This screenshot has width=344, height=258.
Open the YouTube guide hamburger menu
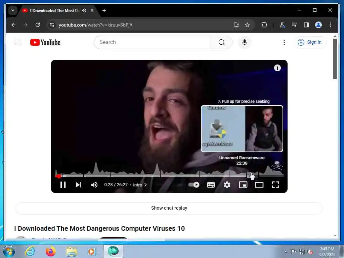(x=18, y=42)
